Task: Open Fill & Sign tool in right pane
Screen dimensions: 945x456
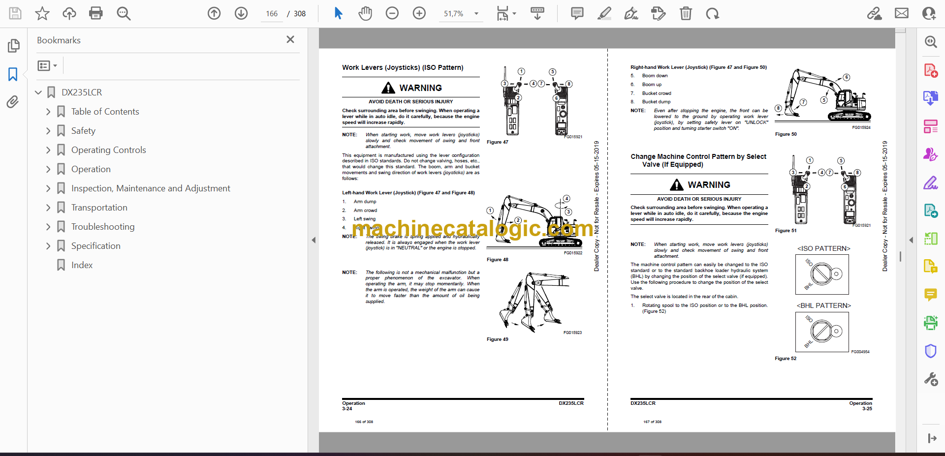Action: (930, 182)
